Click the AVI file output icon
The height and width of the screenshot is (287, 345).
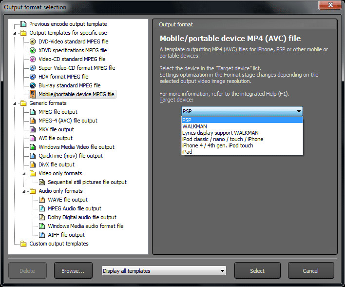tap(33, 138)
